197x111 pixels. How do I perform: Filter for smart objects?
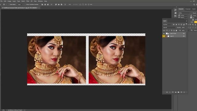(x=184, y=24)
